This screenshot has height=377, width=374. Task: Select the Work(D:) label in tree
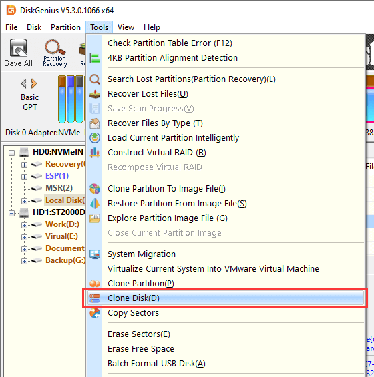[62, 224]
